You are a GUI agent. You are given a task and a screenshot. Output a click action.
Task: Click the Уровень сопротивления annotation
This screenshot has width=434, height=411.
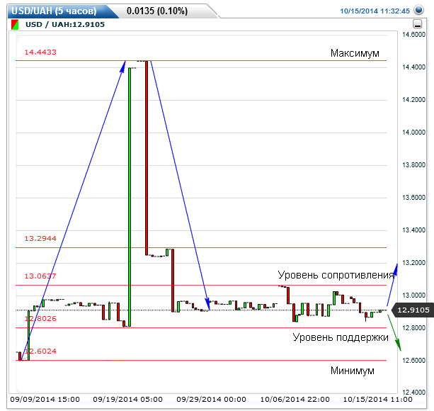click(x=336, y=275)
